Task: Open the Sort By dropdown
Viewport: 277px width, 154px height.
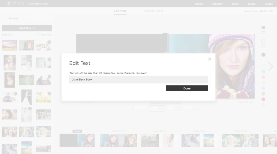Action: [x=7, y=35]
